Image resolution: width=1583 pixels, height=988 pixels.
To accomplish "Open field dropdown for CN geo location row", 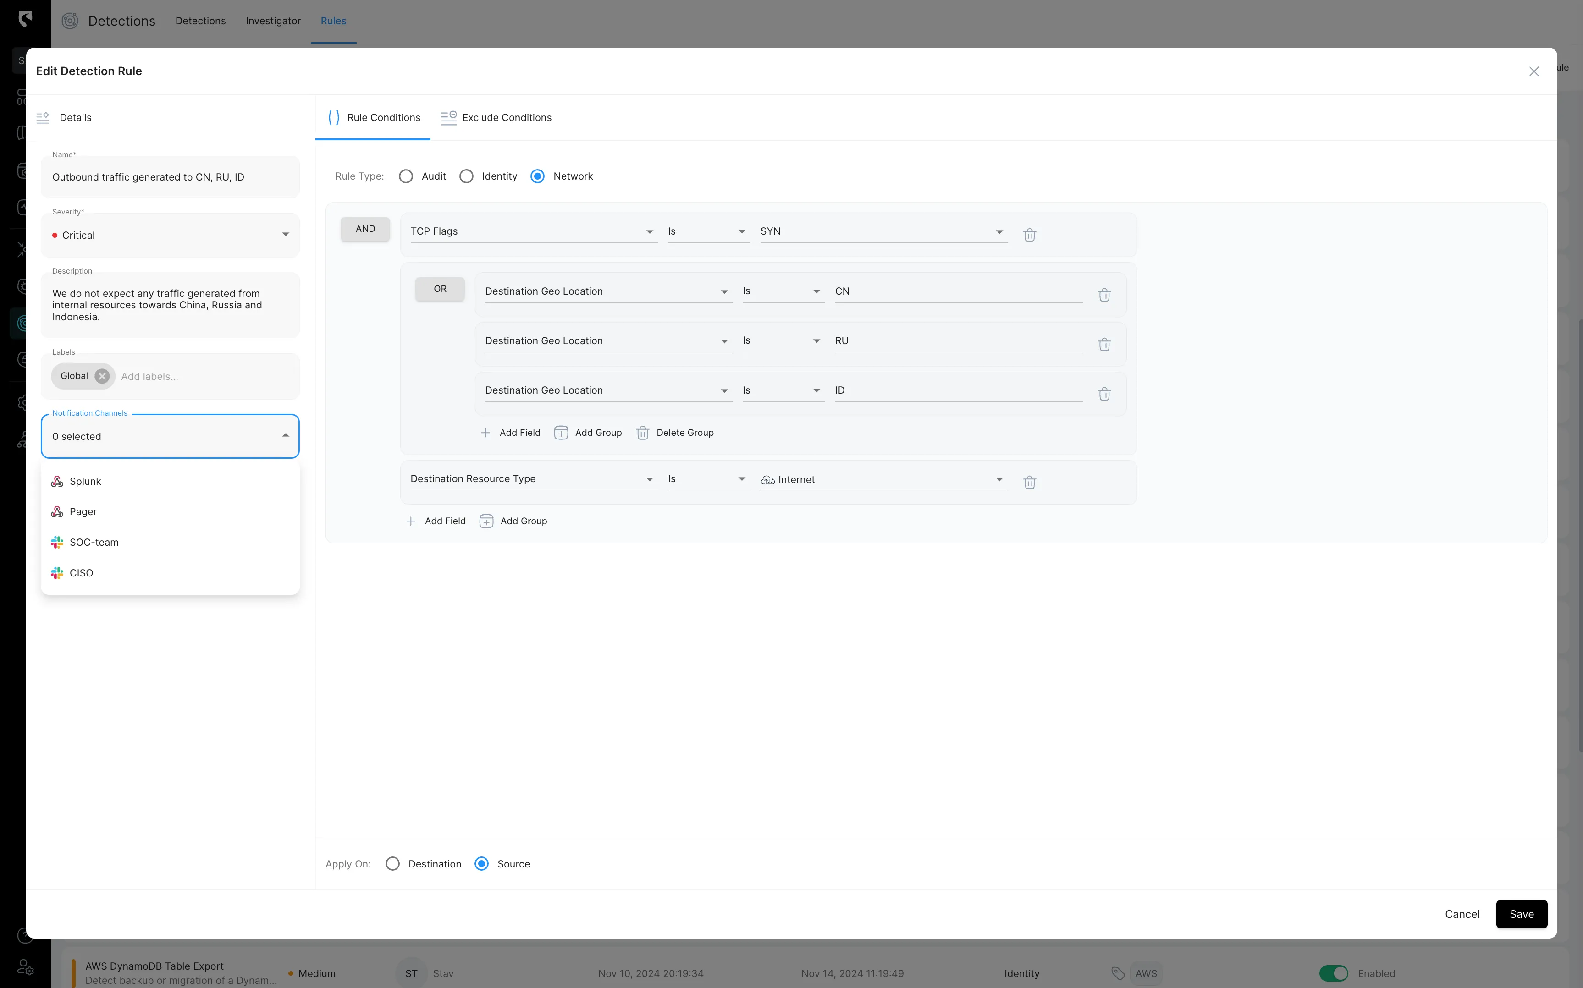I will 608,291.
